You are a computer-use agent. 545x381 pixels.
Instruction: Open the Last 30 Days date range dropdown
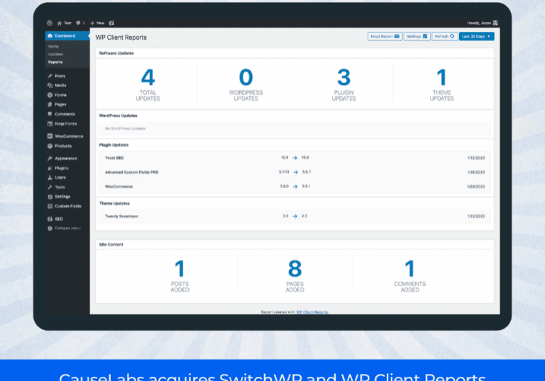point(477,36)
